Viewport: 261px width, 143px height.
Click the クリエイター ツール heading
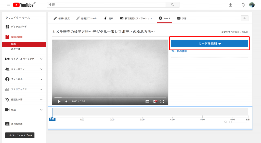pyautogui.click(x=18, y=18)
